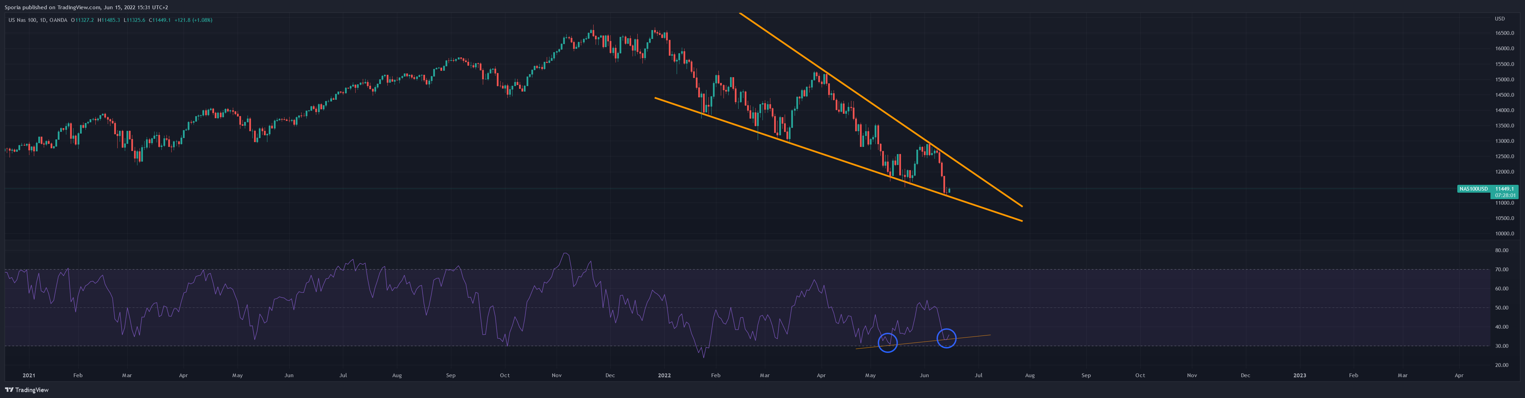Select the open value O11327.2
The width and height of the screenshot is (1525, 398).
[x=82, y=20]
